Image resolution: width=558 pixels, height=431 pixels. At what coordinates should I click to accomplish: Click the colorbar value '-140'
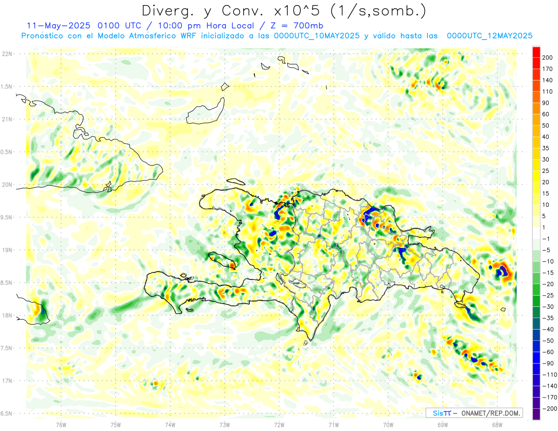point(550,387)
